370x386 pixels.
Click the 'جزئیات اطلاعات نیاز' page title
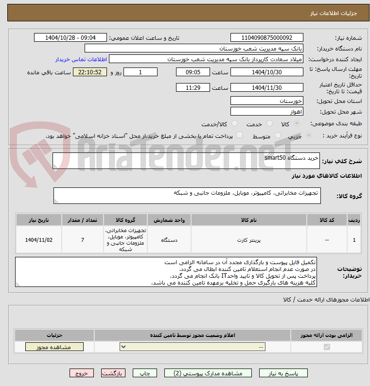tap(334, 13)
